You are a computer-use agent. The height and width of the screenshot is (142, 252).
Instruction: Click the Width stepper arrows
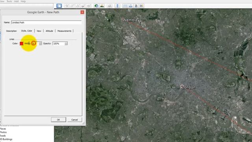40,43
